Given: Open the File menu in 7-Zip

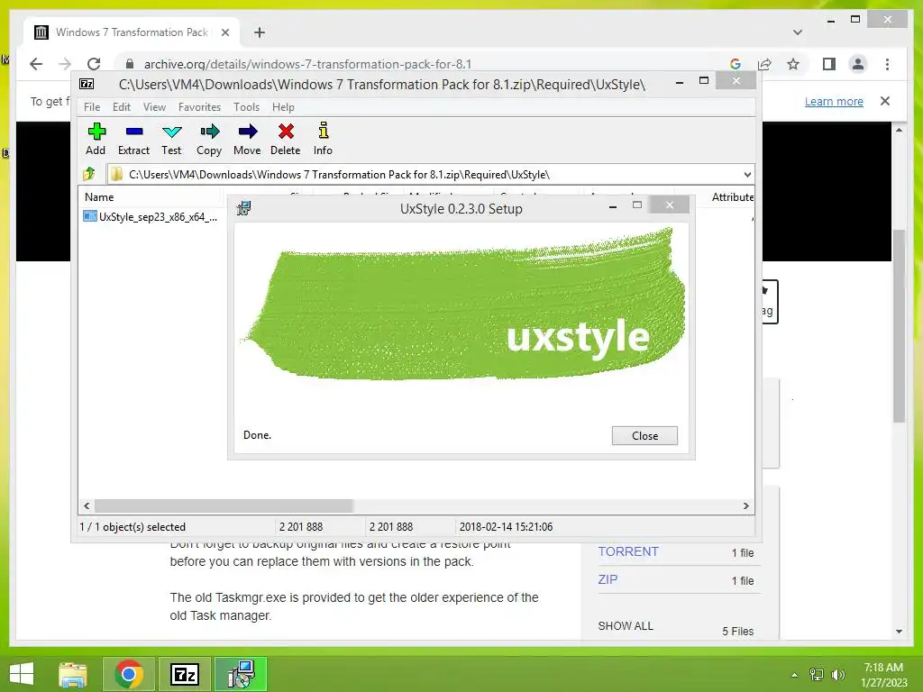Looking at the screenshot, I should pyautogui.click(x=92, y=107).
